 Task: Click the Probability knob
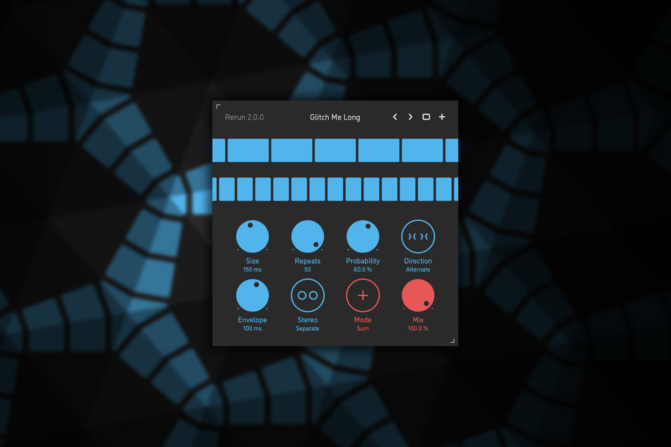point(362,236)
